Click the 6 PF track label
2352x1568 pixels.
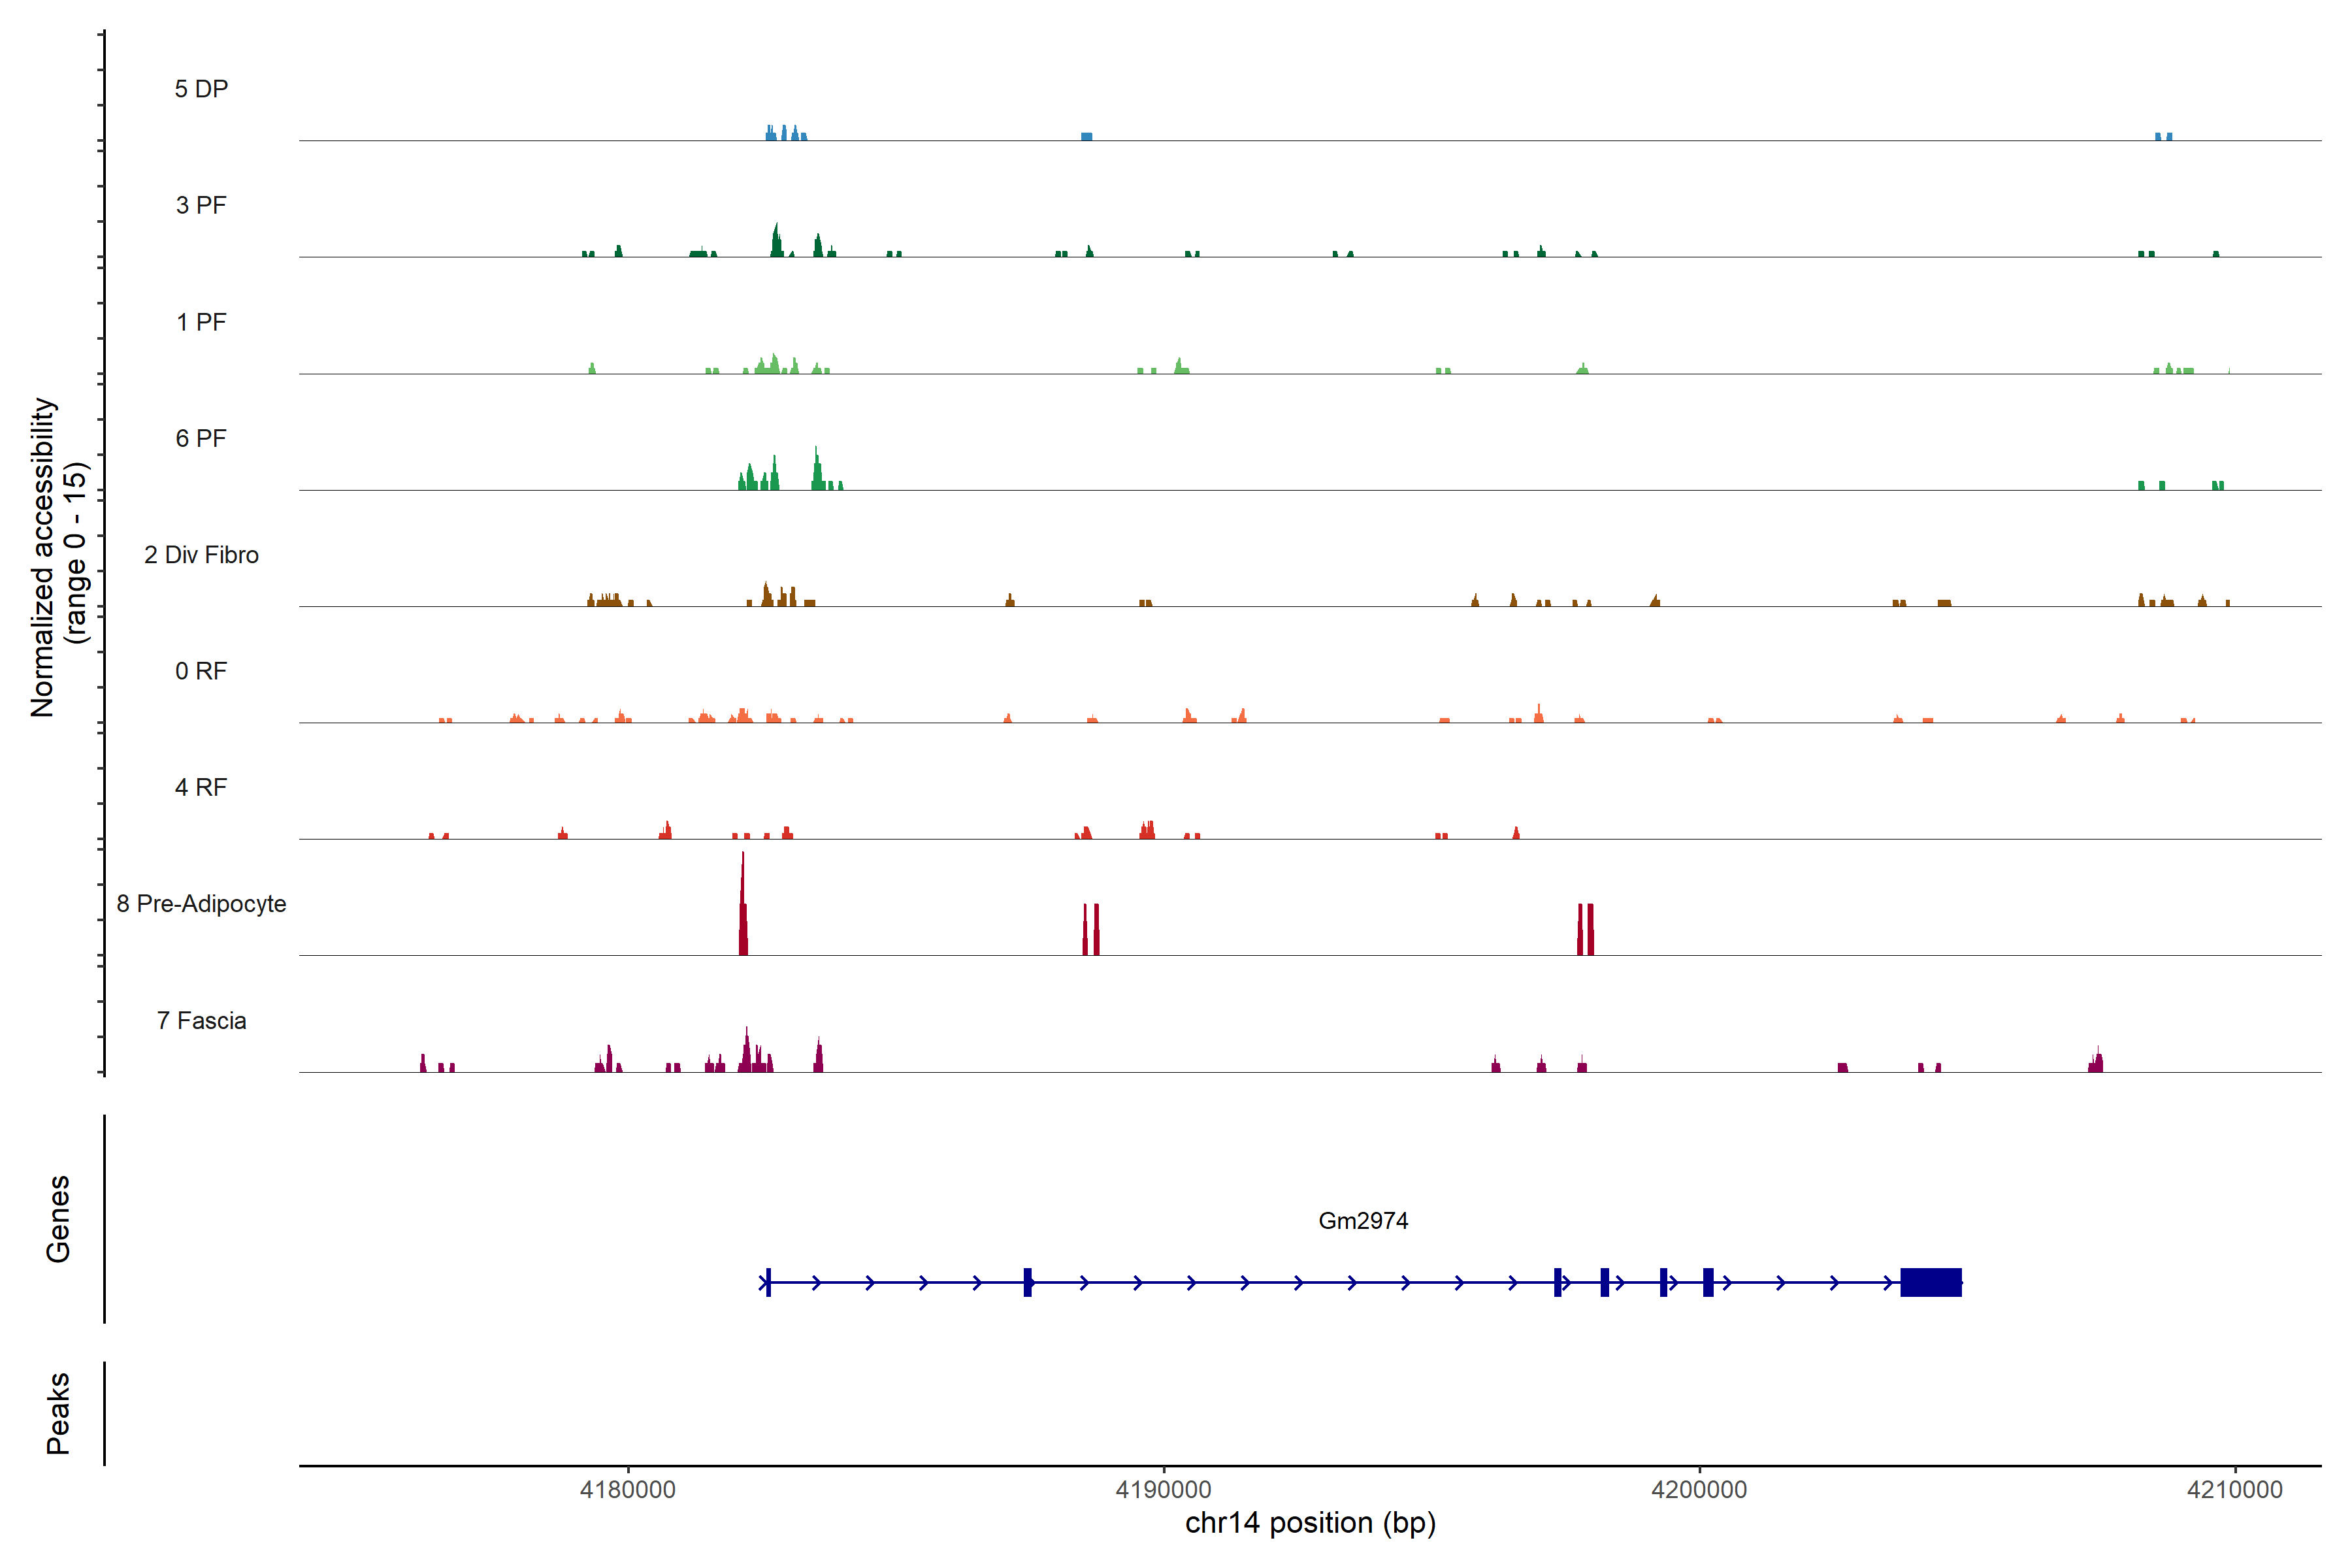click(201, 438)
